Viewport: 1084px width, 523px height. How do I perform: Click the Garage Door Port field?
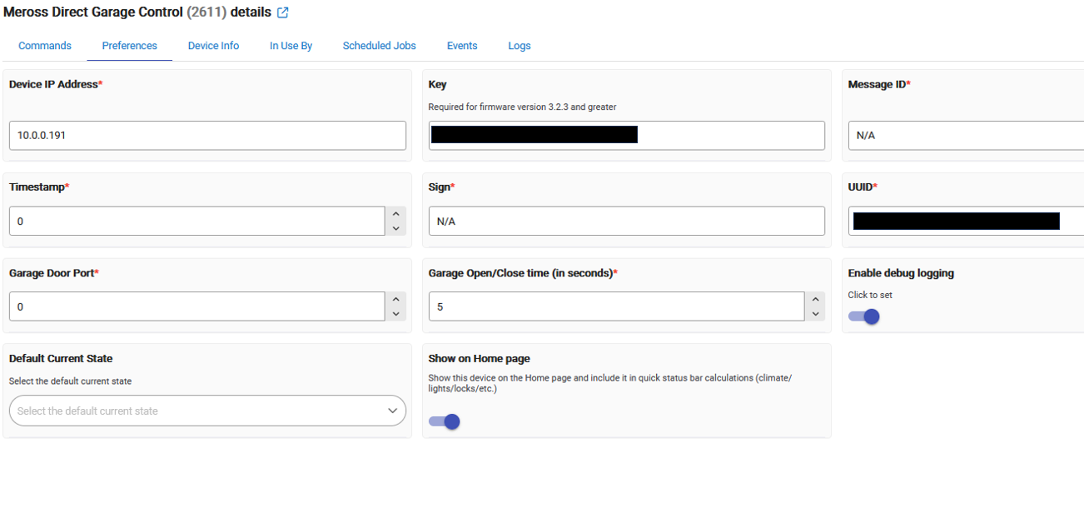197,306
